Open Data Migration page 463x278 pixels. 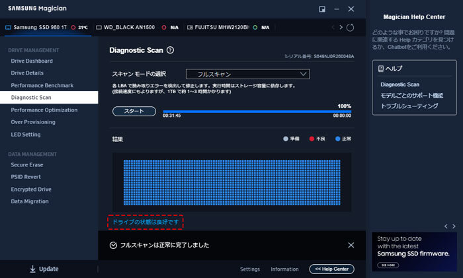[30, 201]
